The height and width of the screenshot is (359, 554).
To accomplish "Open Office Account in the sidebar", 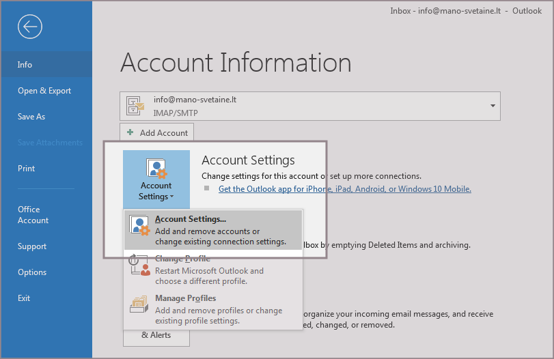I will pyautogui.click(x=33, y=215).
